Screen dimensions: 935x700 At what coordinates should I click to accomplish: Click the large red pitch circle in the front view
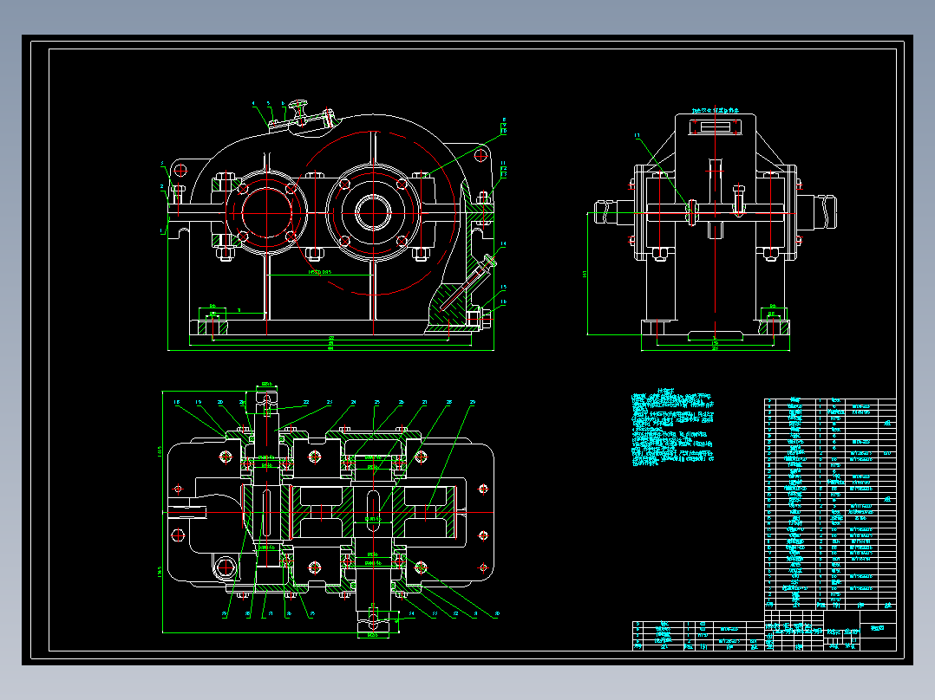pyautogui.click(x=373, y=212)
